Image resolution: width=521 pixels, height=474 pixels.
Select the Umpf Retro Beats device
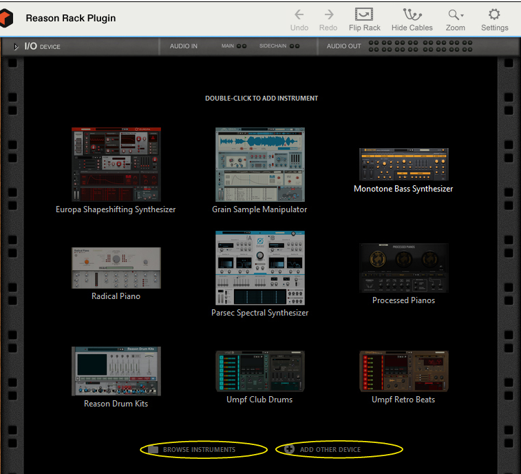(x=403, y=371)
